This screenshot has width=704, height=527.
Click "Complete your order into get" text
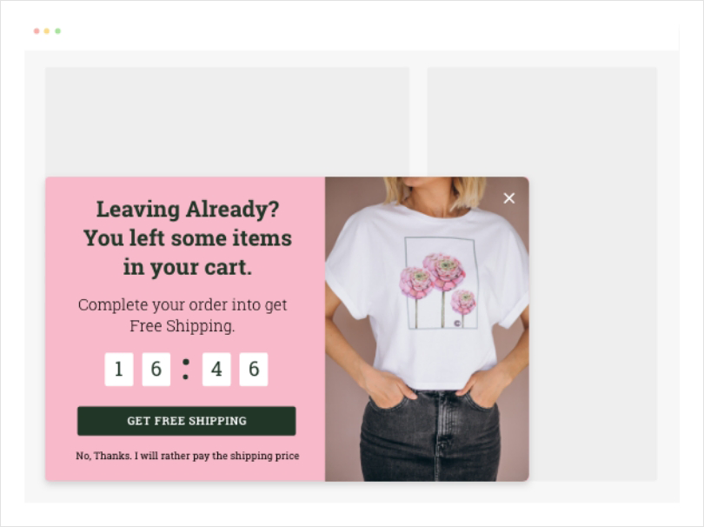[183, 305]
